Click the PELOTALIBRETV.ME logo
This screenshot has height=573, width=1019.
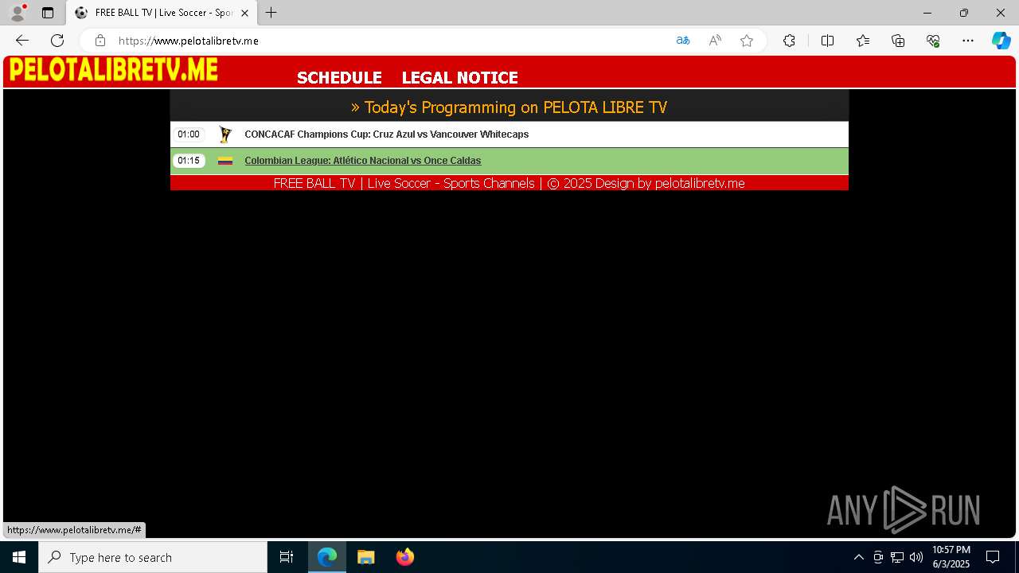113,70
